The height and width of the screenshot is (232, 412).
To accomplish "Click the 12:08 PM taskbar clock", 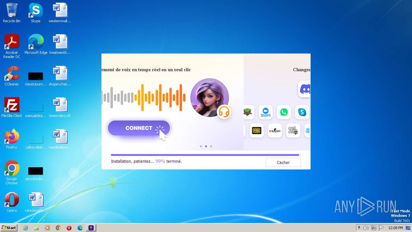I will pyautogui.click(x=396, y=228).
